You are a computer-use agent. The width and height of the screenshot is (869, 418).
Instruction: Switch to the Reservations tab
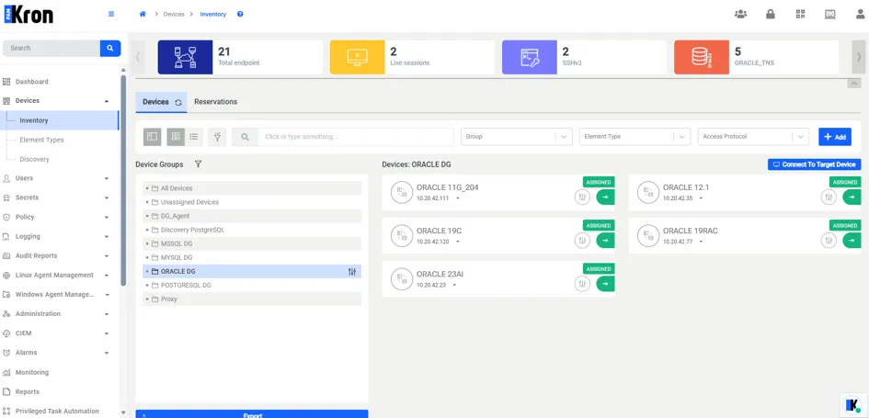pos(215,102)
